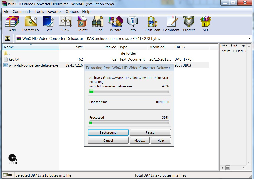This screenshot has width=254, height=179.
Task: Open the Commands menu
Action: [22, 12]
